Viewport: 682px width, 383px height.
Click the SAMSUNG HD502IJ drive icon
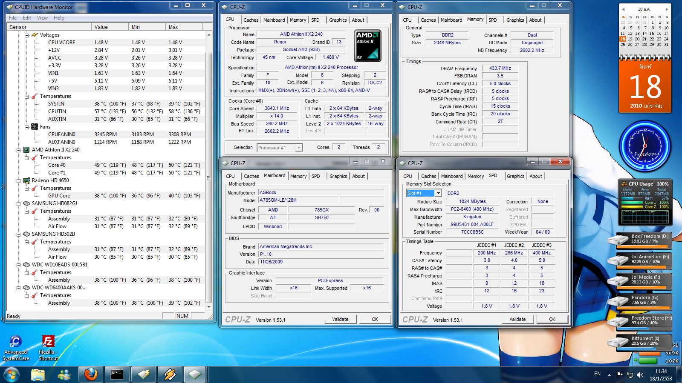tap(26, 234)
